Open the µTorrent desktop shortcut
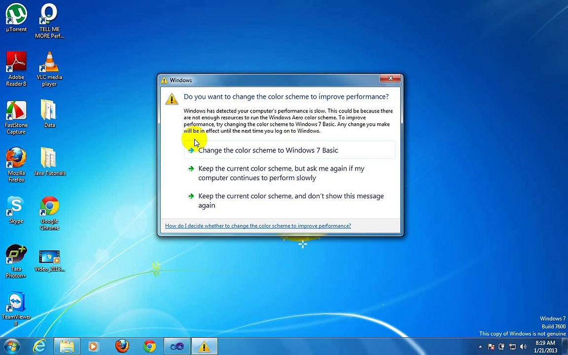 coord(16,17)
